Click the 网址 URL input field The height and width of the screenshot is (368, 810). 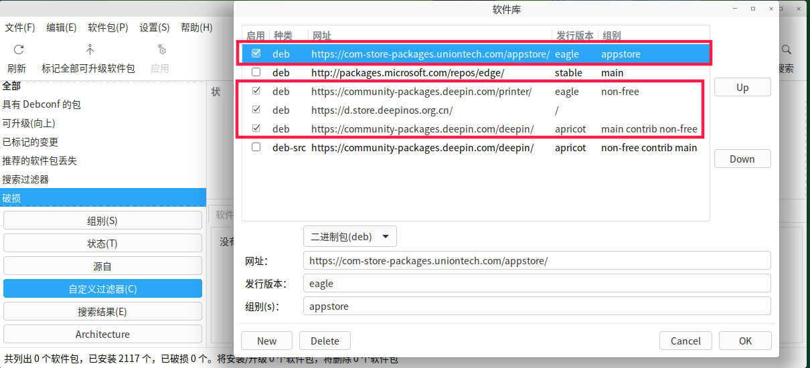click(537, 260)
